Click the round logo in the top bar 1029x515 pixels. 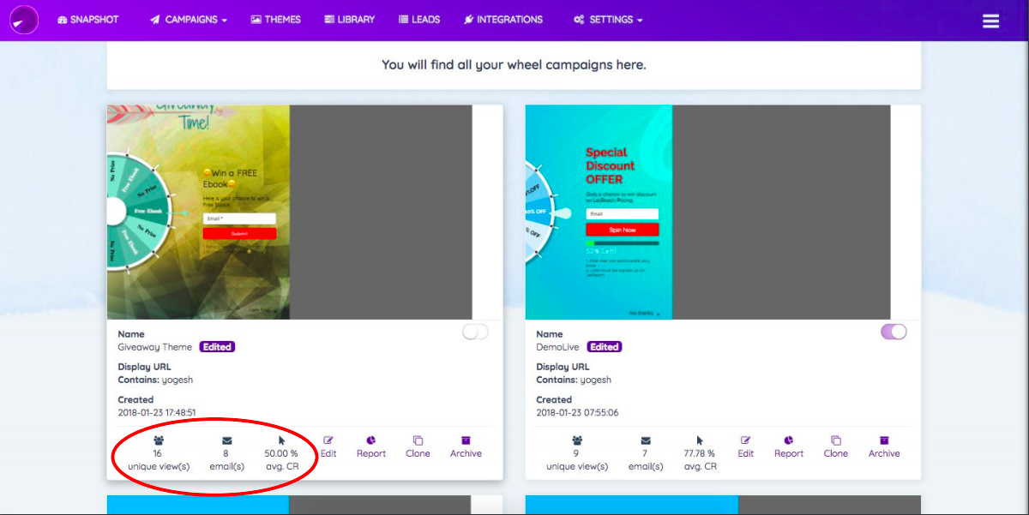tap(24, 20)
